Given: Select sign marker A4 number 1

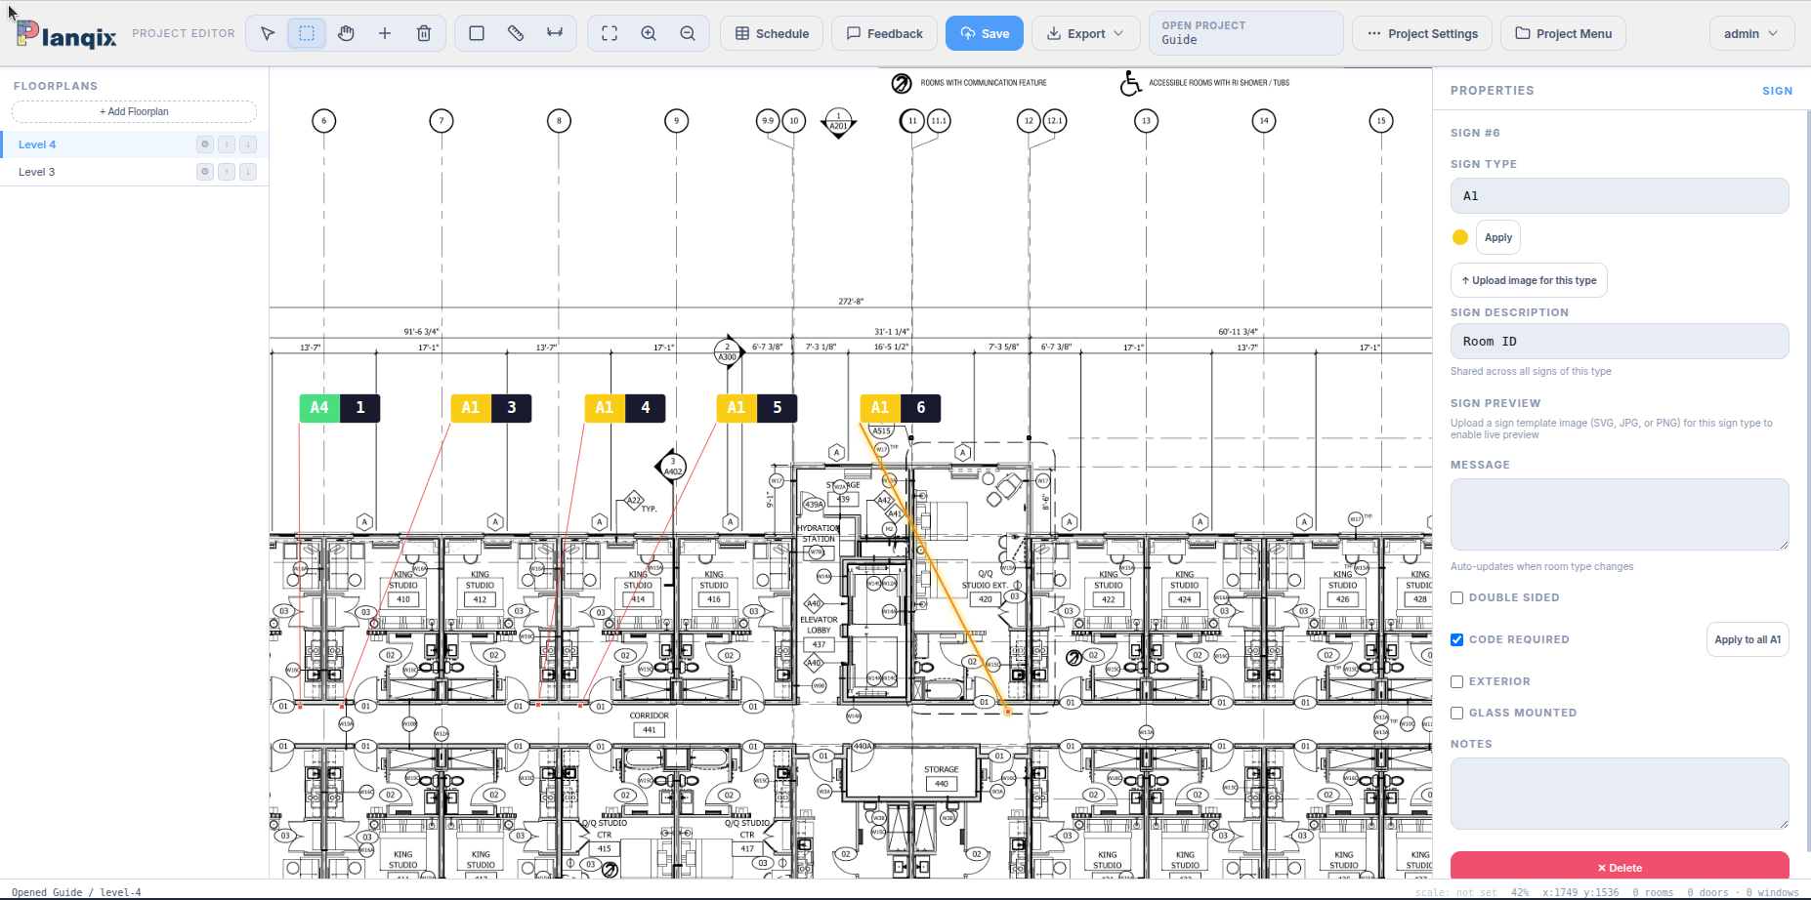Looking at the screenshot, I should pyautogui.click(x=339, y=408).
